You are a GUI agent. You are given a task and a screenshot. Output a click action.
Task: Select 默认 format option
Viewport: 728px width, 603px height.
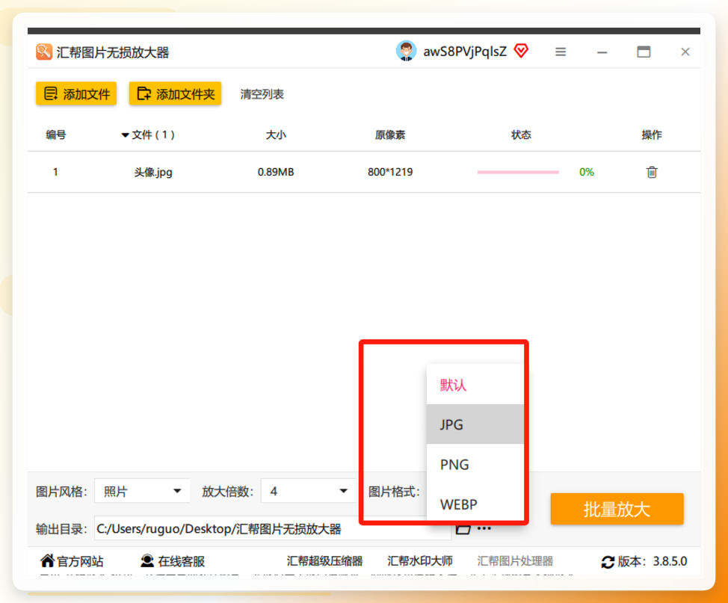point(475,385)
